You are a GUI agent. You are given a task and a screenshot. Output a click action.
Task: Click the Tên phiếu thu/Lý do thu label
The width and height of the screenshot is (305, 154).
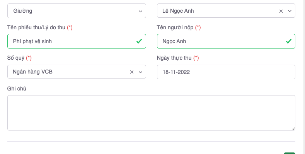[x=36, y=28]
